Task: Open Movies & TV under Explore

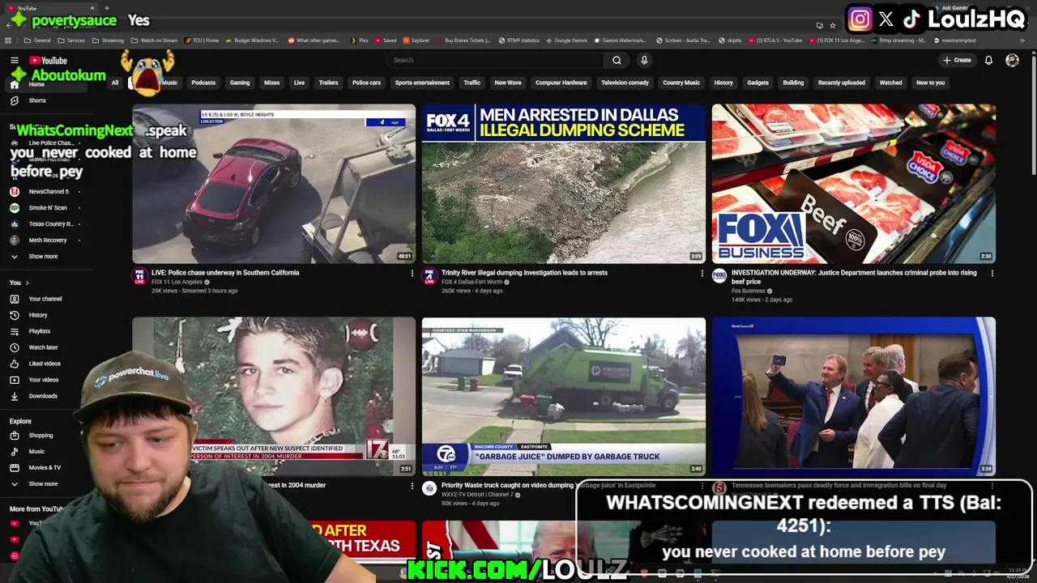Action: point(45,468)
